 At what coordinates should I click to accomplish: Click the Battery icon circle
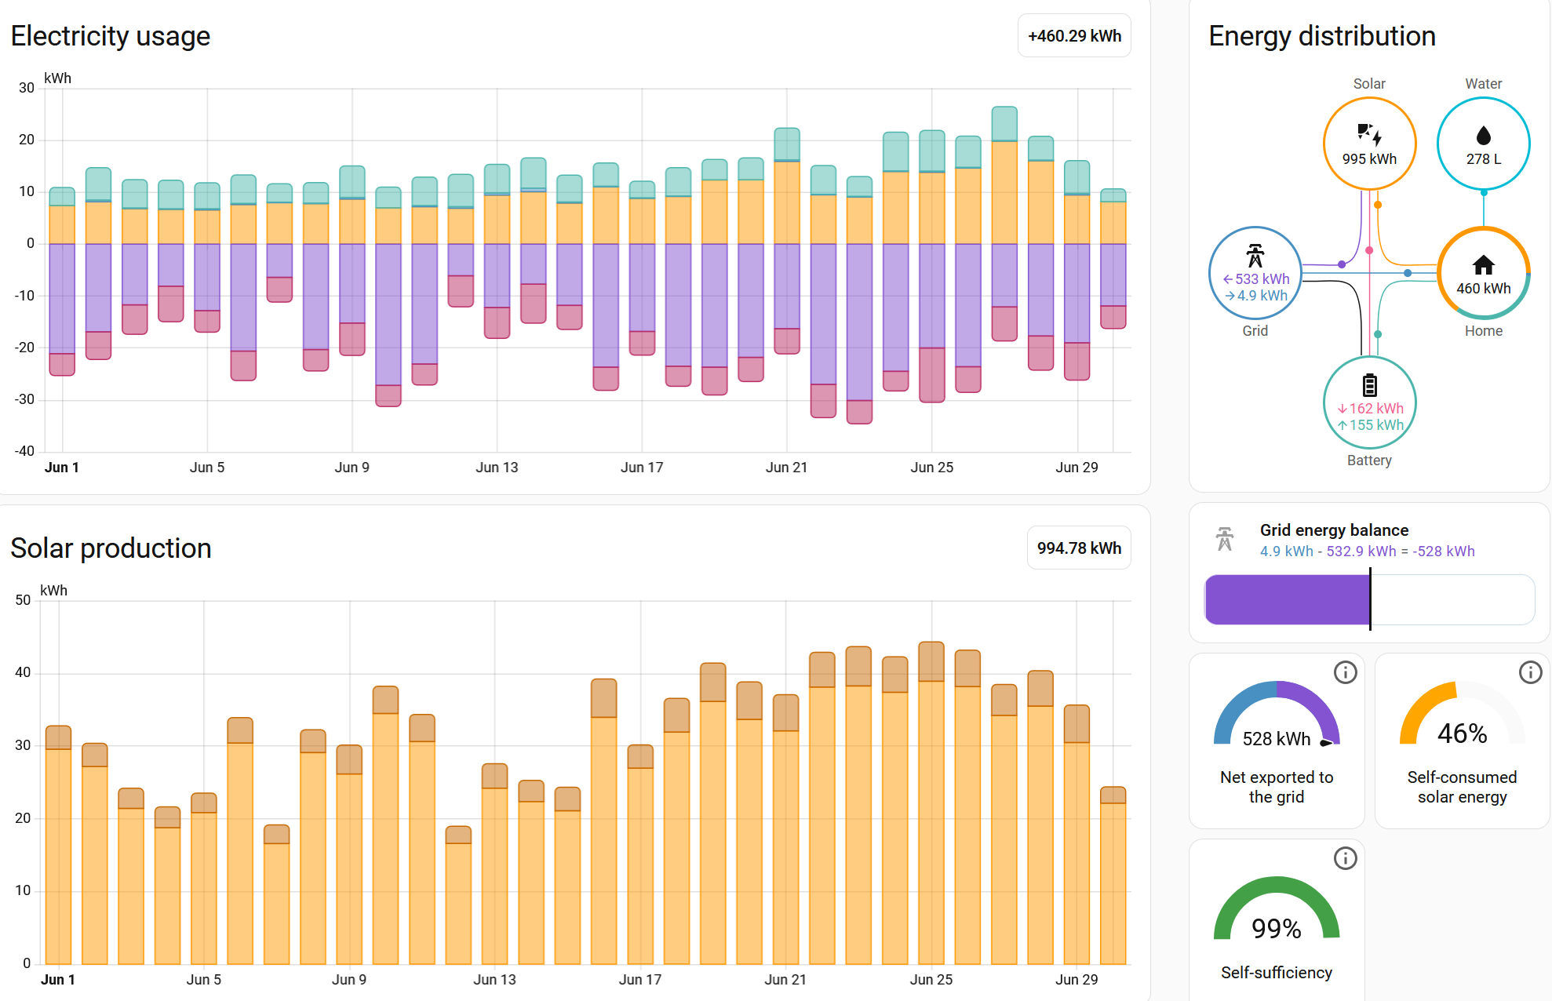[1369, 403]
